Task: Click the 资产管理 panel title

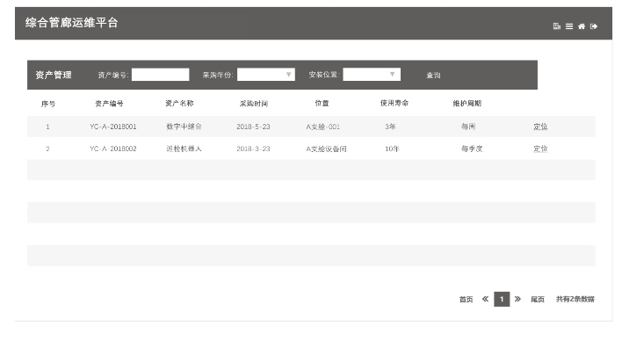Action: pyautogui.click(x=54, y=75)
